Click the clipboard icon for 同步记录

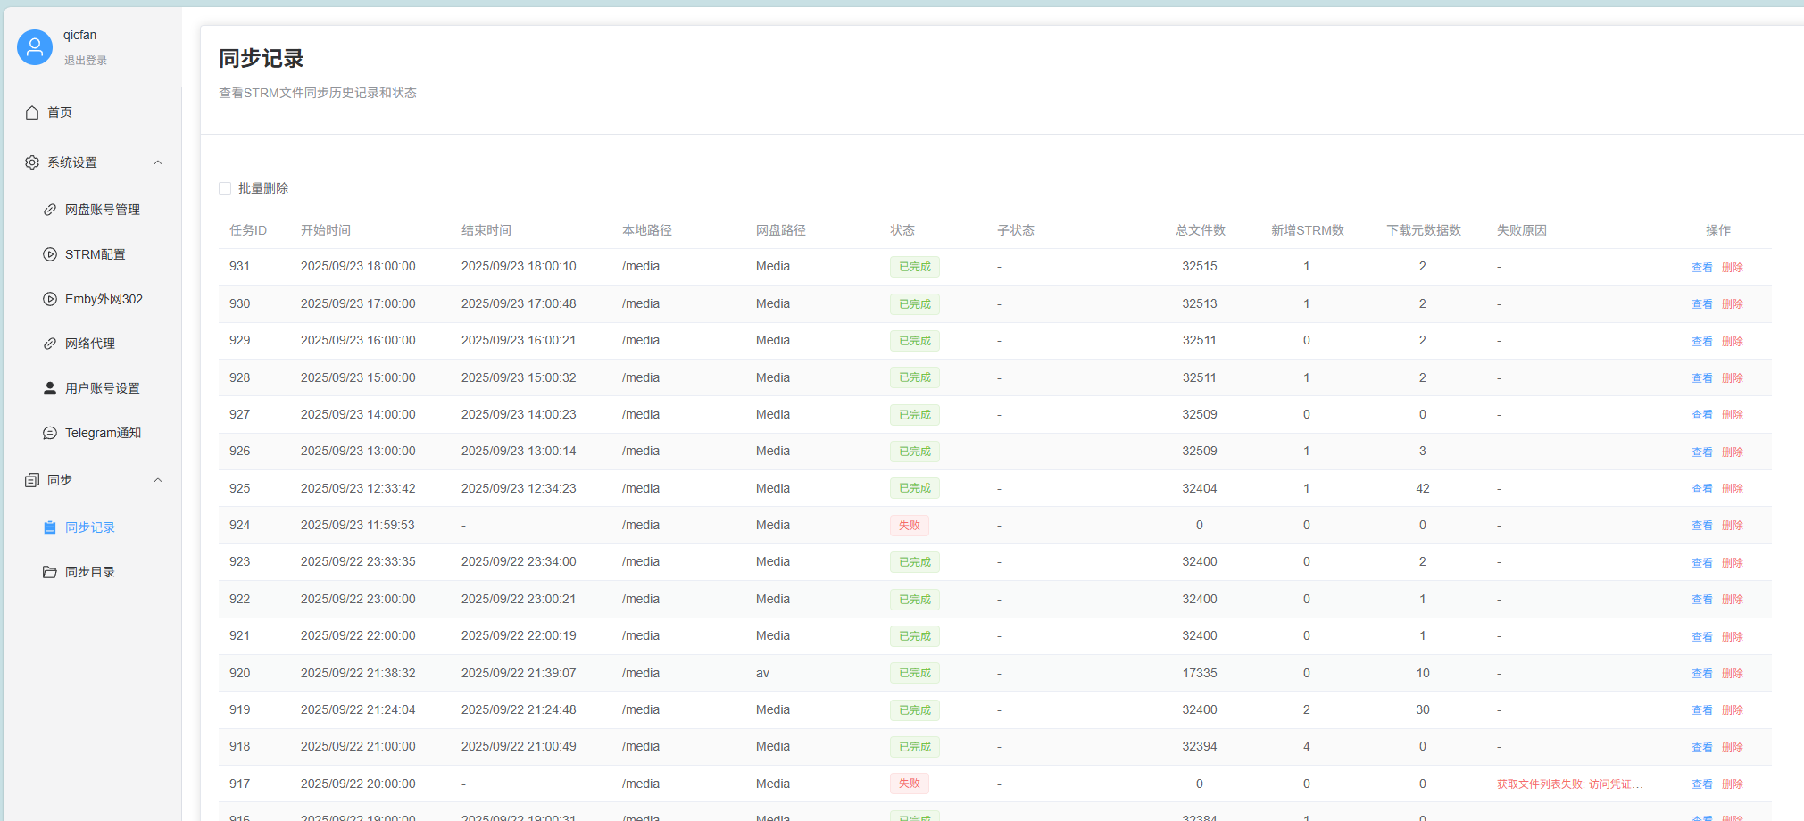(50, 527)
